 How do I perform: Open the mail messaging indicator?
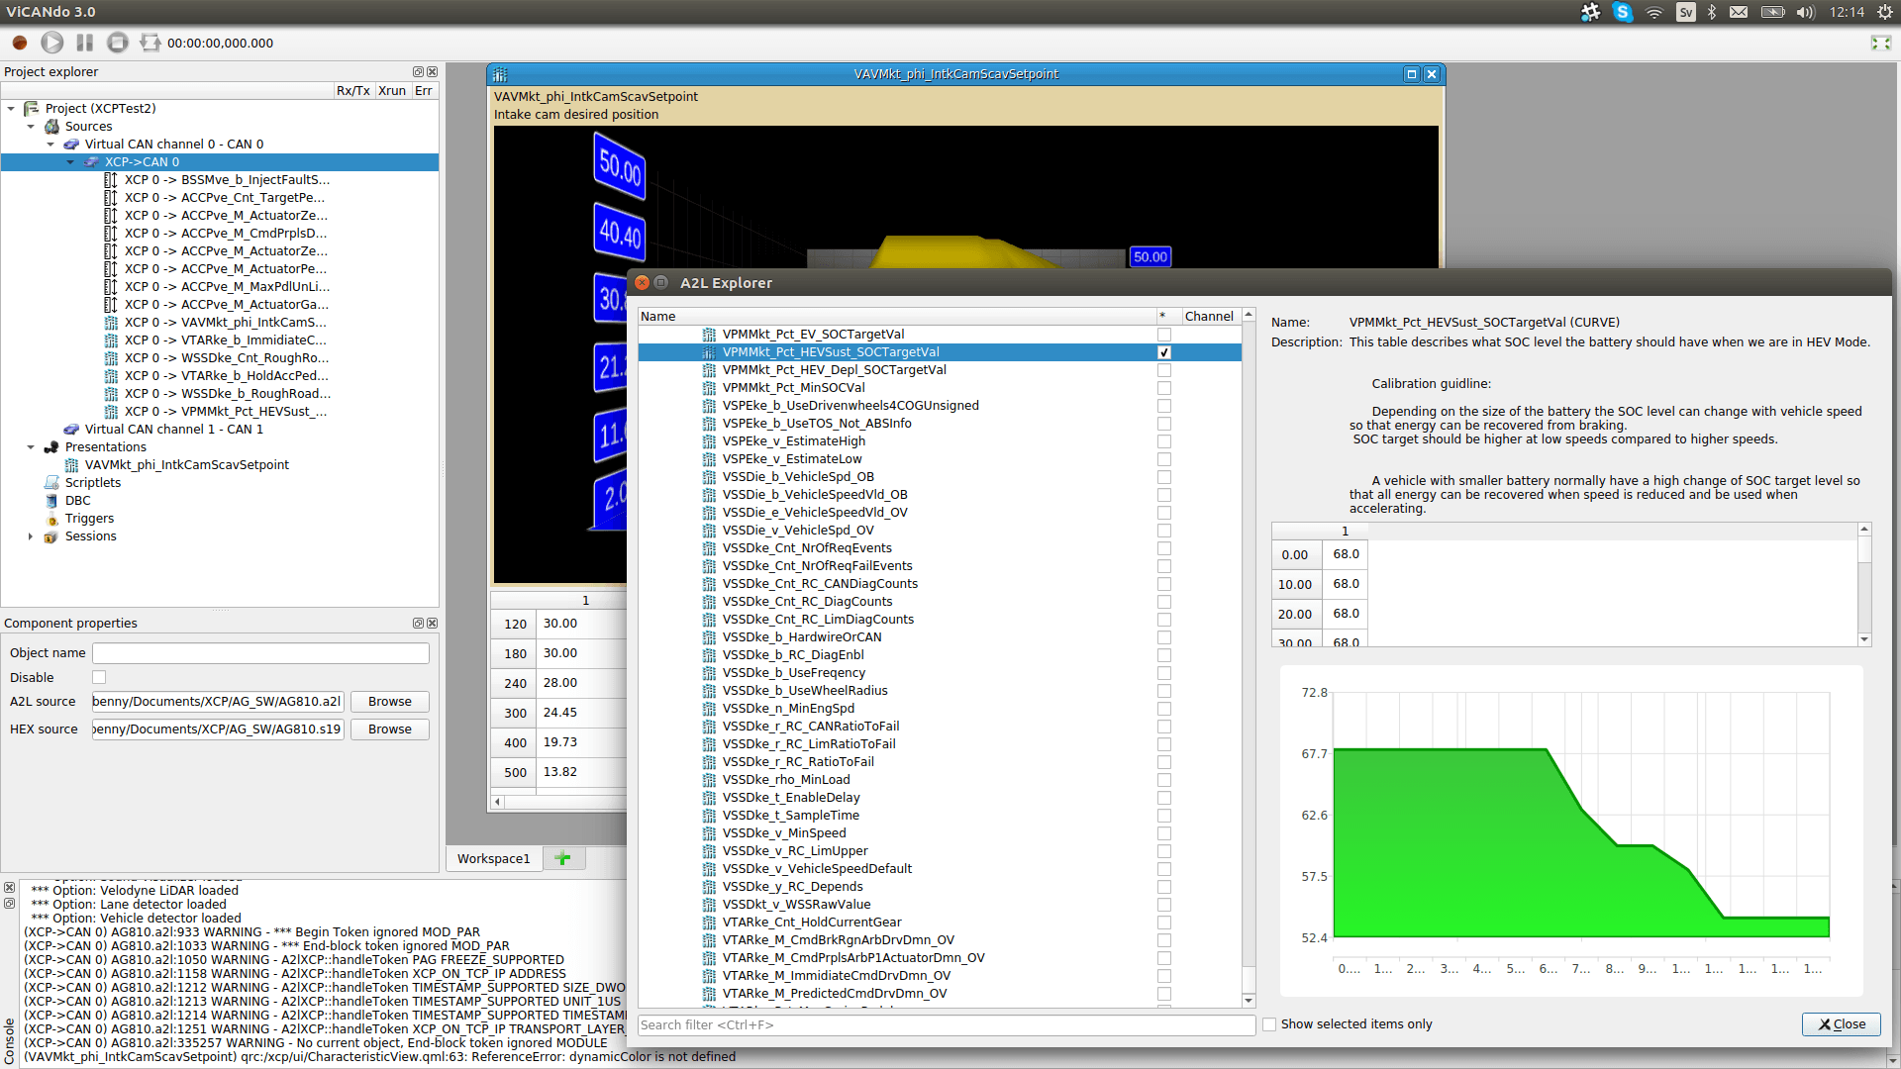1739,12
